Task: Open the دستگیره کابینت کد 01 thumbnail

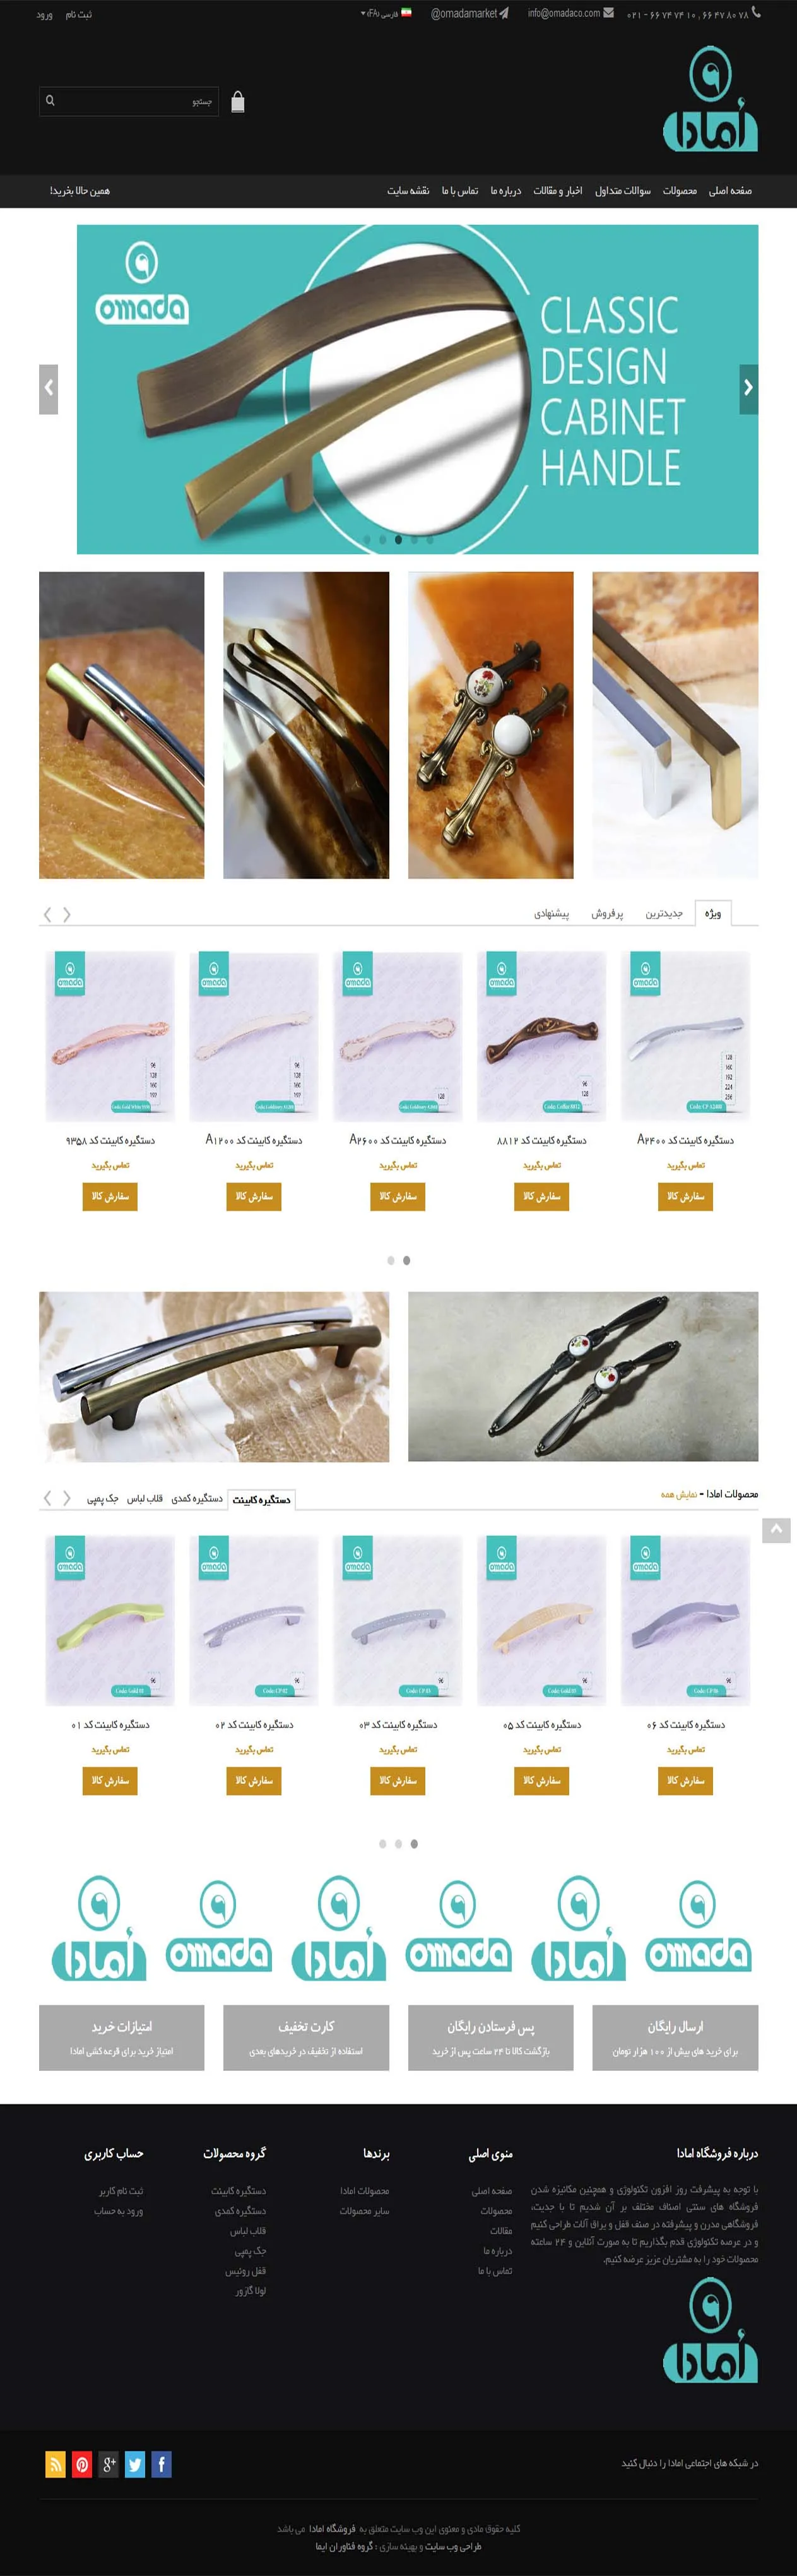Action: (110, 1620)
